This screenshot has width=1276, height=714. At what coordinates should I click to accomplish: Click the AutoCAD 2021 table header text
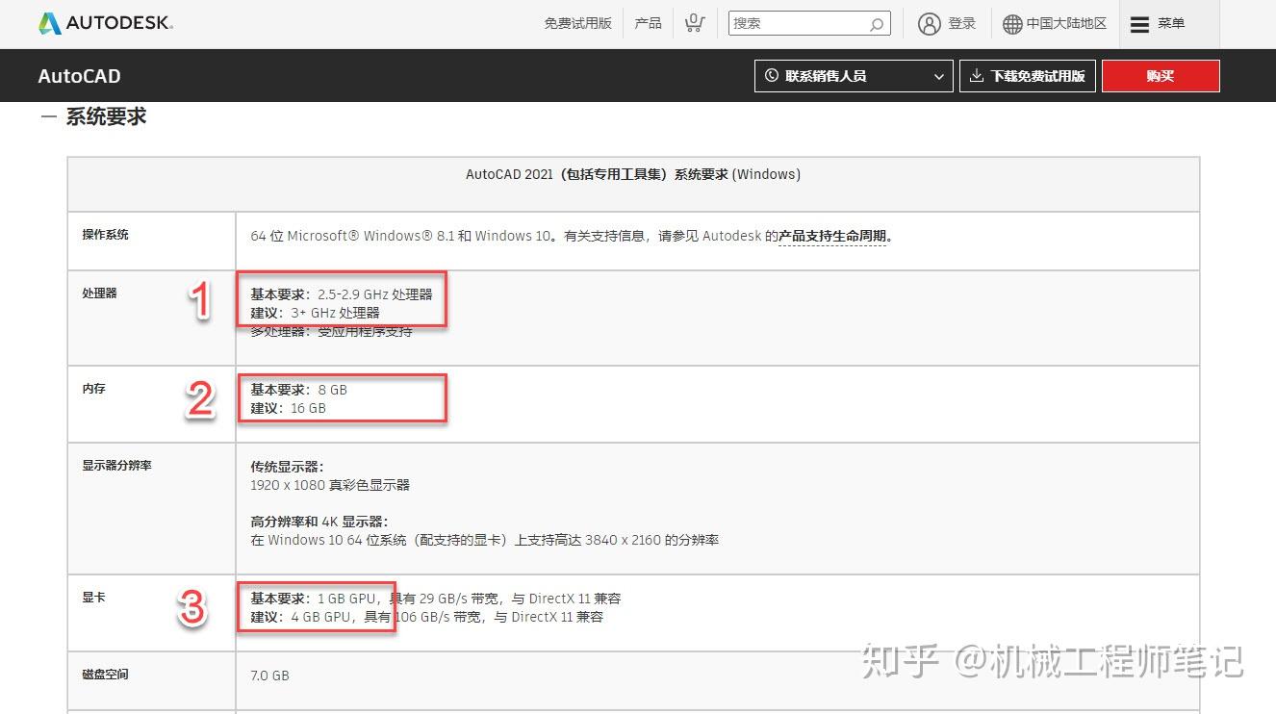633,174
